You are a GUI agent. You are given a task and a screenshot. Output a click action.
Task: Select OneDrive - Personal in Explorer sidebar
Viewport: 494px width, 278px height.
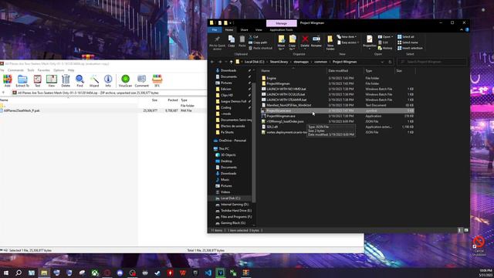click(x=232, y=141)
